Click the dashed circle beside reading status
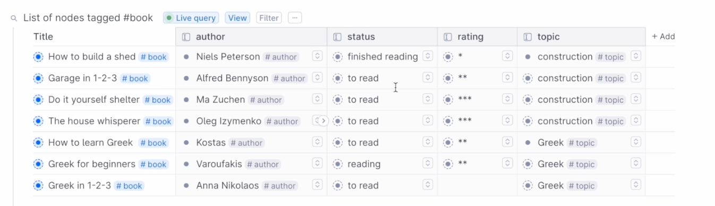 coord(337,164)
